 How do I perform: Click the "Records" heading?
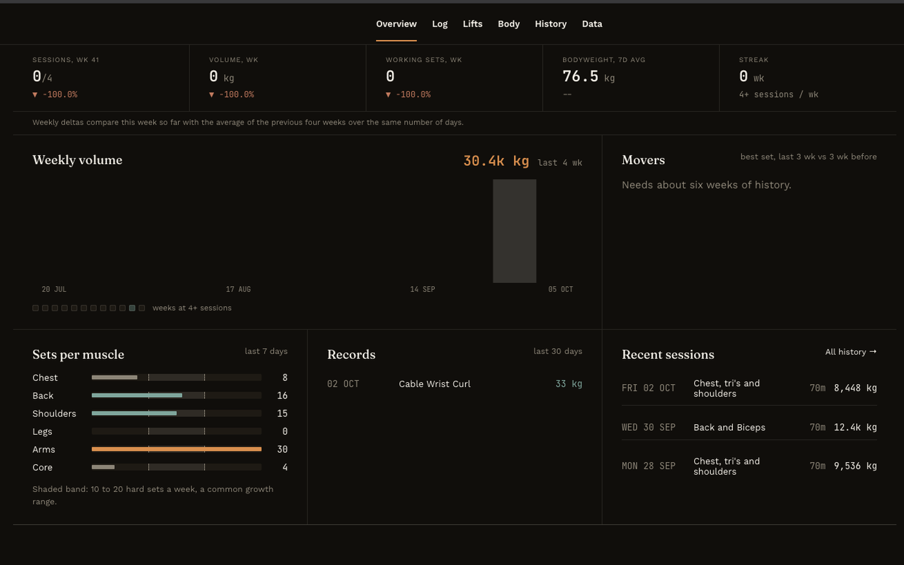click(351, 354)
